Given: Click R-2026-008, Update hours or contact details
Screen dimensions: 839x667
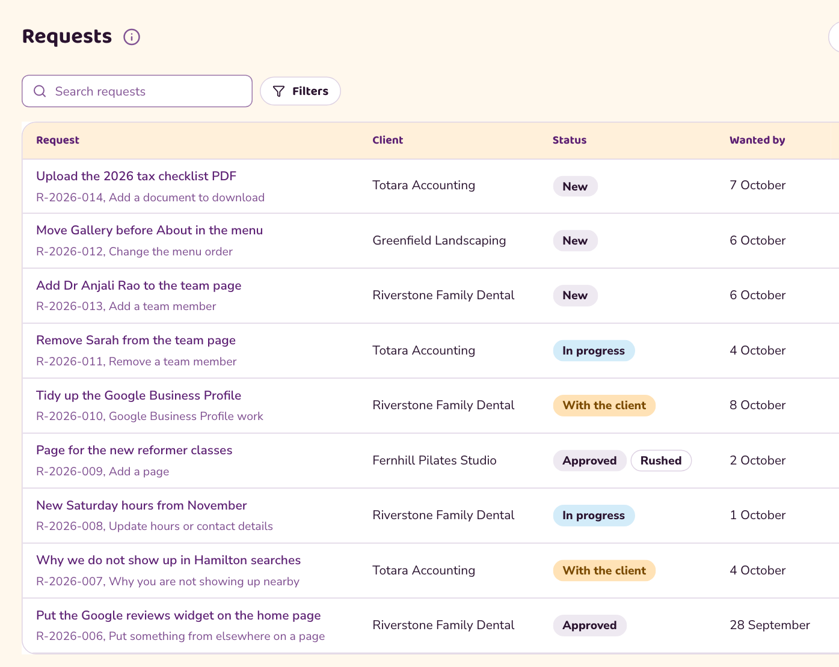Looking at the screenshot, I should click(155, 526).
